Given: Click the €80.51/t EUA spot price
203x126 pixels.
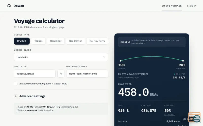Looking at the screenshot, I should (179, 78).
